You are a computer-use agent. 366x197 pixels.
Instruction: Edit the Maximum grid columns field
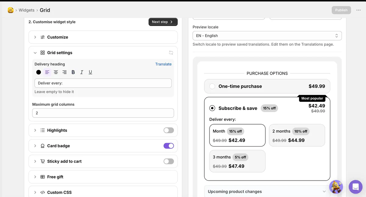coord(103,113)
